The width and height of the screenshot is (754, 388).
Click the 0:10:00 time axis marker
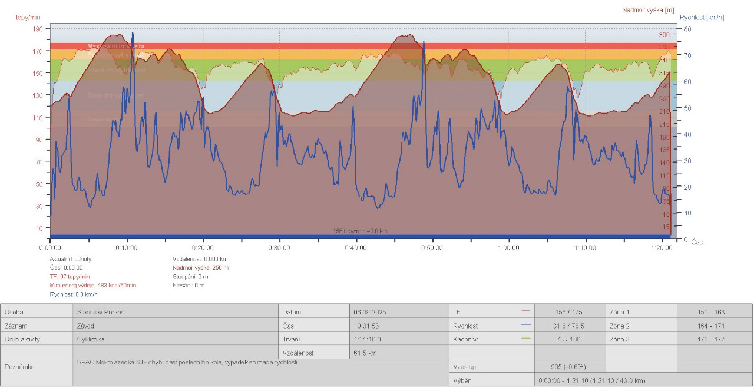pyautogui.click(x=127, y=248)
